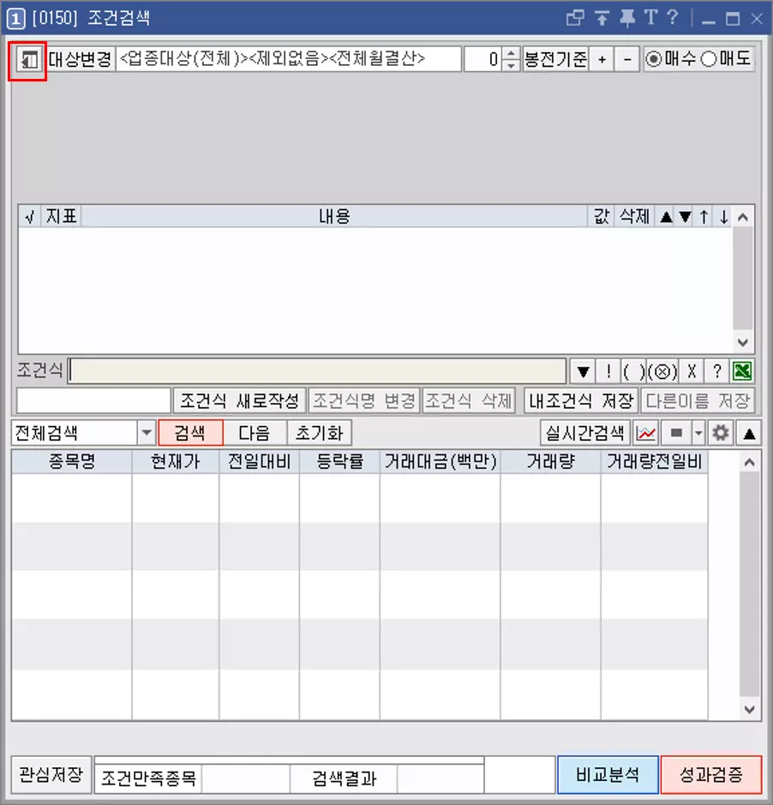
Task: Sort by the 거래량 column header
Action: (x=550, y=461)
